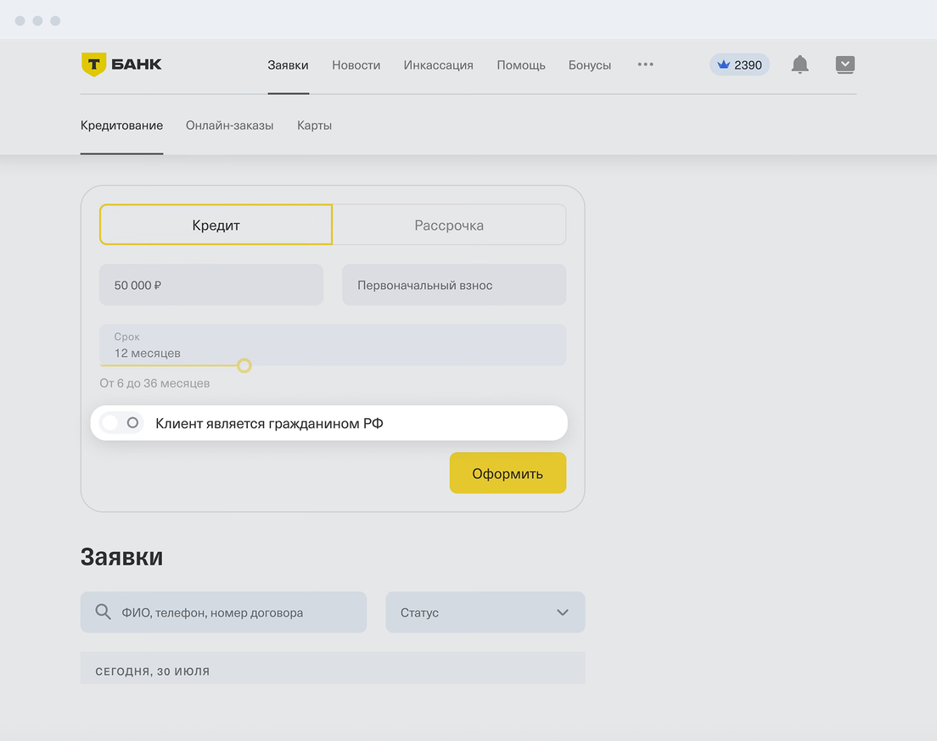
Task: Switch to the Рассрочка option
Action: (449, 225)
